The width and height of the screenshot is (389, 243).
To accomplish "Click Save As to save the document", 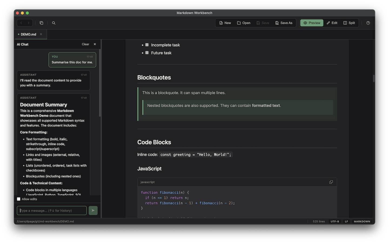I will (x=284, y=23).
